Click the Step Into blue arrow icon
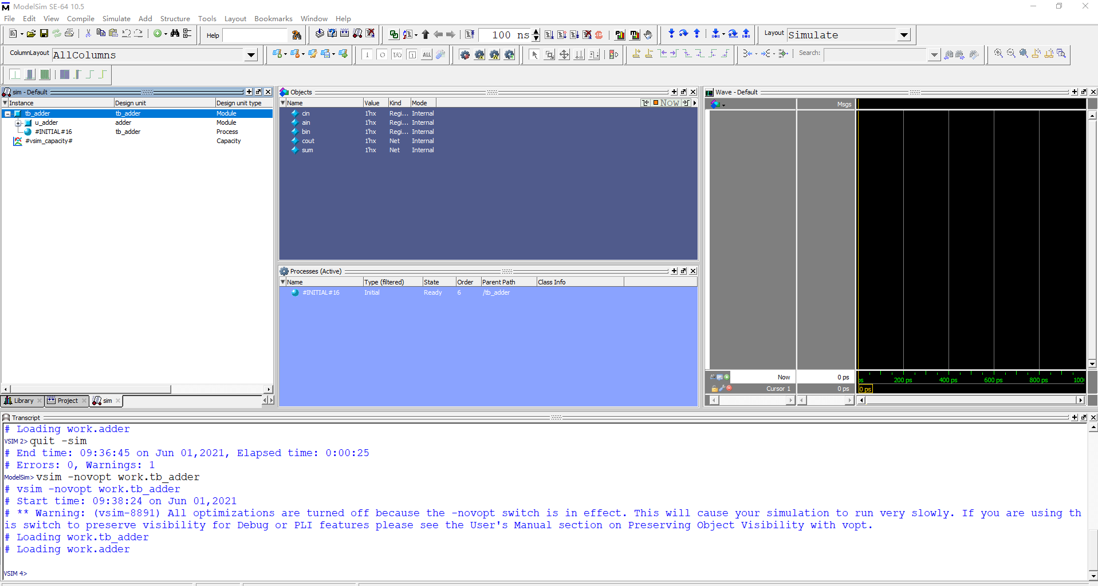The height and width of the screenshot is (586, 1098). [x=671, y=34]
